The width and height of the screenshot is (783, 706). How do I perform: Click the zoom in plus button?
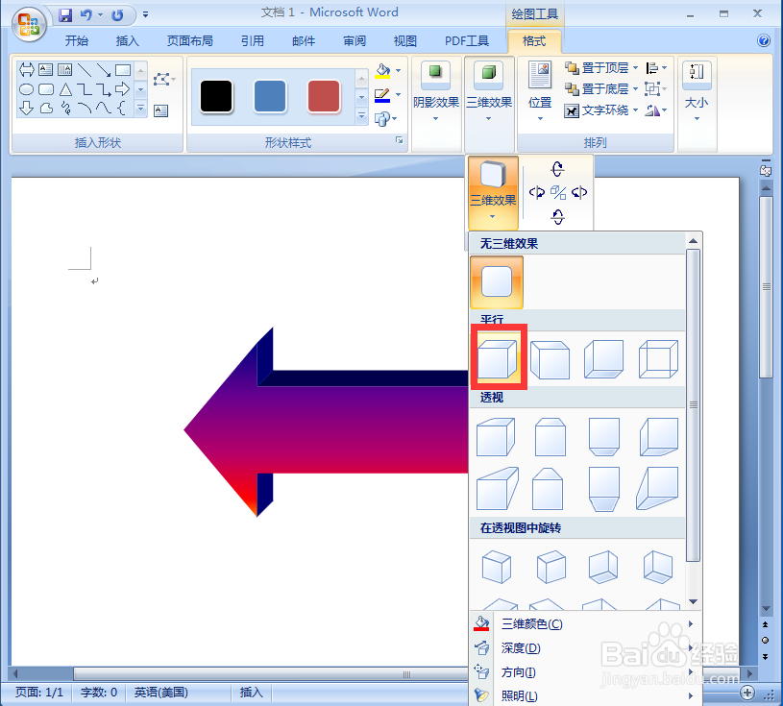747,693
